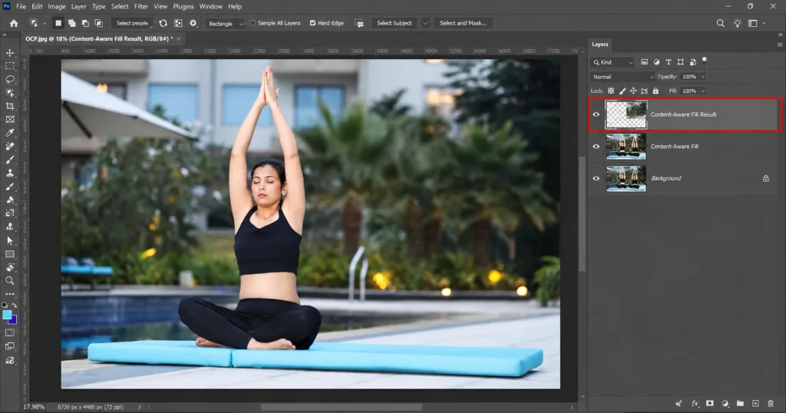Open the Image menu
786x413 pixels.
[x=57, y=6]
